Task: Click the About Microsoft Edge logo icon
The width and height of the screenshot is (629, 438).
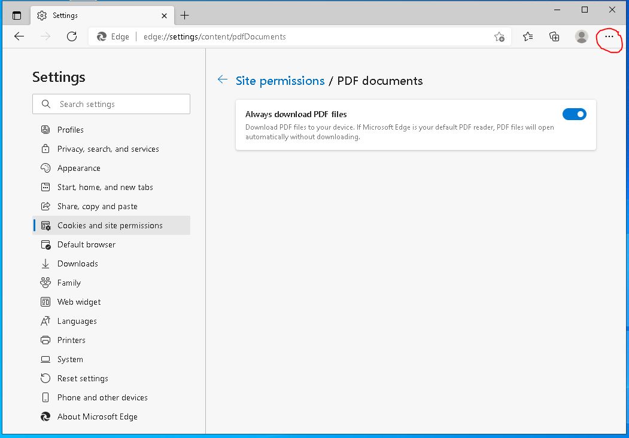Action: [x=45, y=416]
